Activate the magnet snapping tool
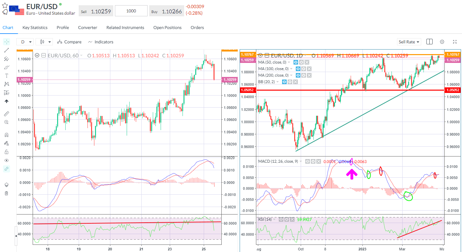Viewport: 462px width, 252px height. [x=7, y=134]
